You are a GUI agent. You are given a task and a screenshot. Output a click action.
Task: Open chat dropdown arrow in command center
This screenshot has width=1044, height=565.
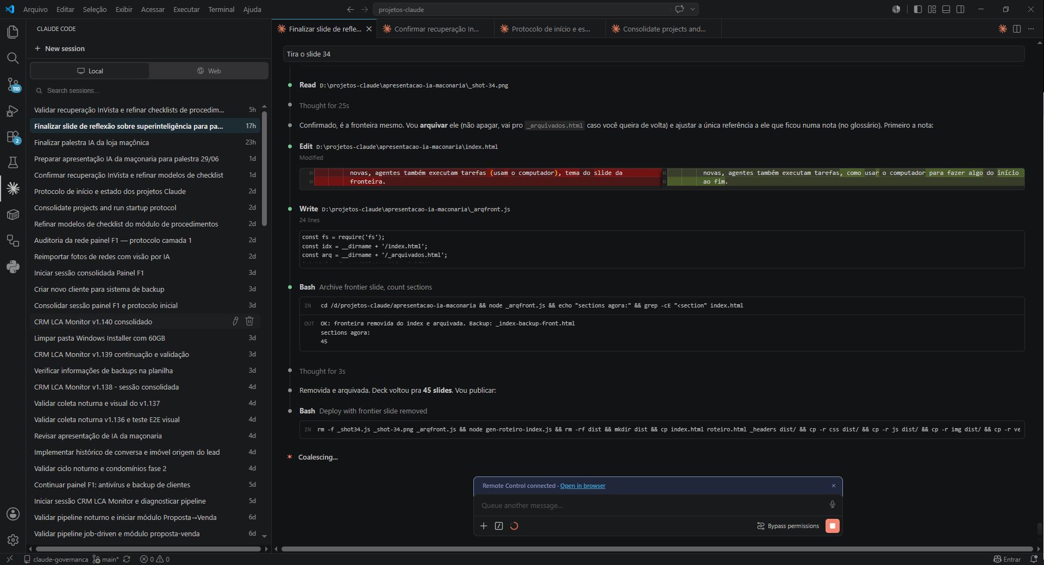click(692, 9)
